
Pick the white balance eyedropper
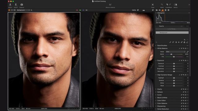coord(187,52)
